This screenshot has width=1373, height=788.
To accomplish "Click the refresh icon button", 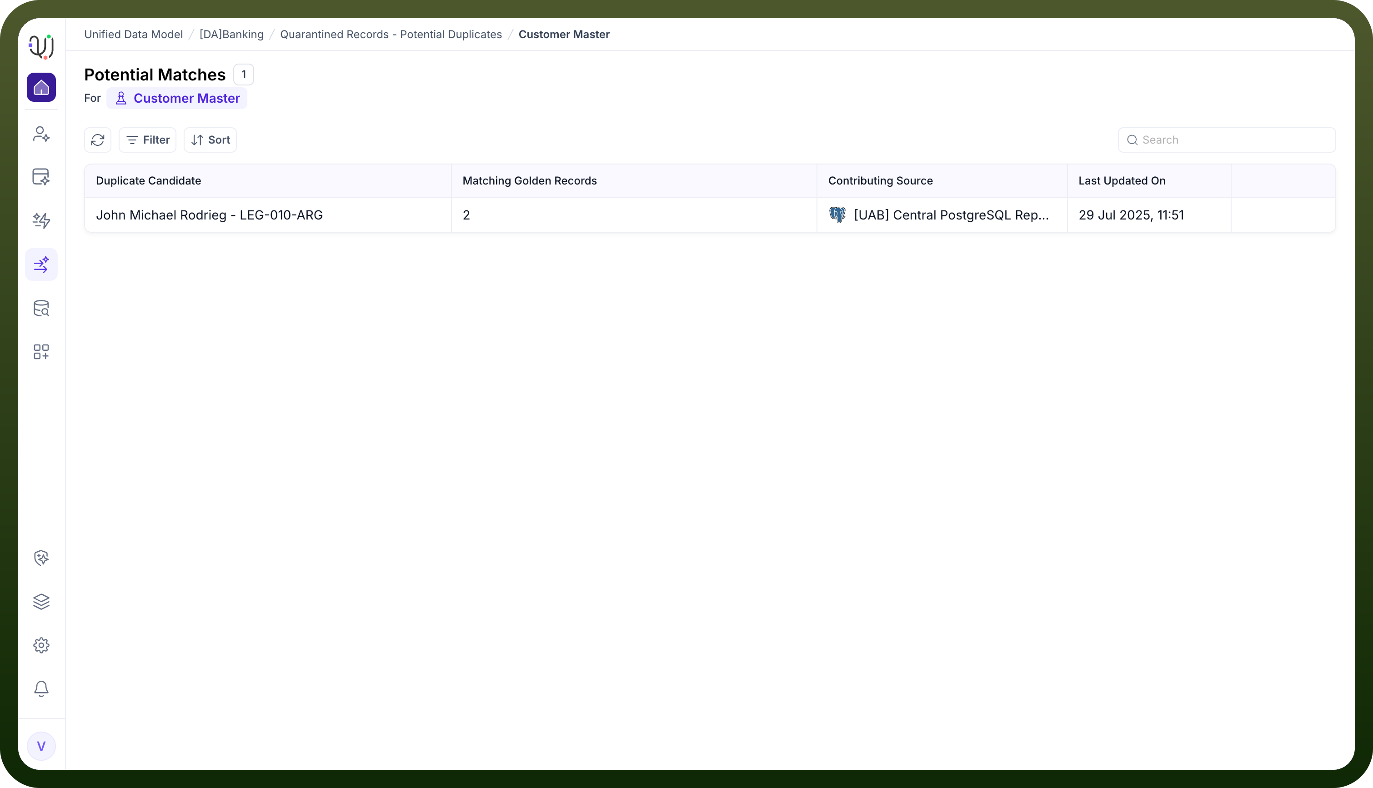I will 98,140.
